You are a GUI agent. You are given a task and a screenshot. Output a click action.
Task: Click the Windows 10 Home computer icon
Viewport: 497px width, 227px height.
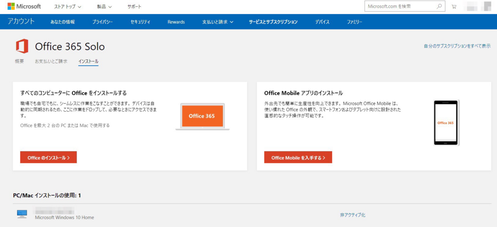pyautogui.click(x=22, y=214)
